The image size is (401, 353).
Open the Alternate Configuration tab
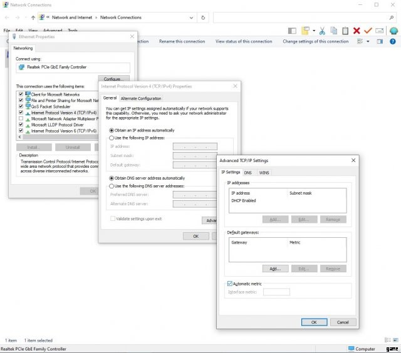click(141, 98)
